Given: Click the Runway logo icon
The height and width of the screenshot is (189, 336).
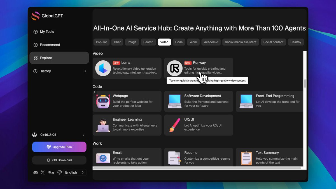Looking at the screenshot, I should pyautogui.click(x=175, y=68).
